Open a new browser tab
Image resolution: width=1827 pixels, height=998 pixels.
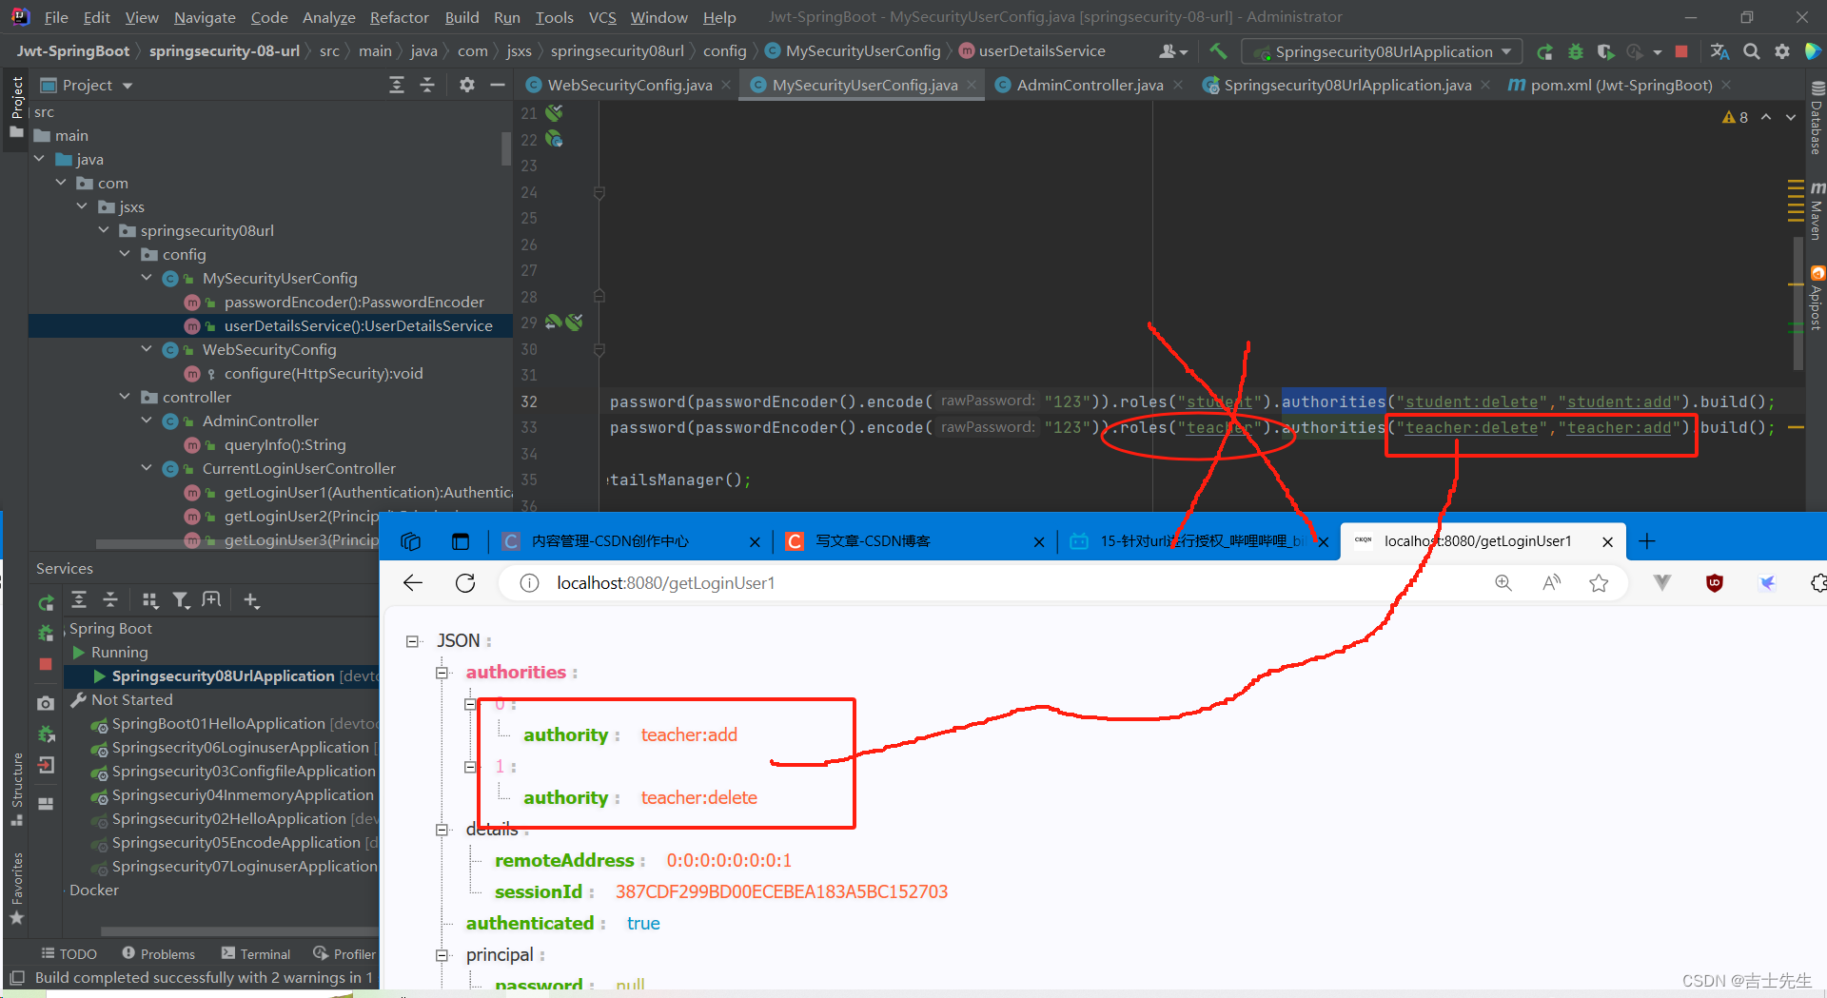(1647, 540)
